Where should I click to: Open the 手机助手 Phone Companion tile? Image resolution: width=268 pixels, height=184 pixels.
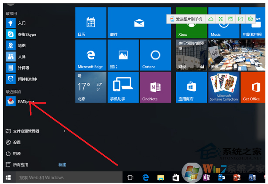pyautogui.click(x=123, y=87)
